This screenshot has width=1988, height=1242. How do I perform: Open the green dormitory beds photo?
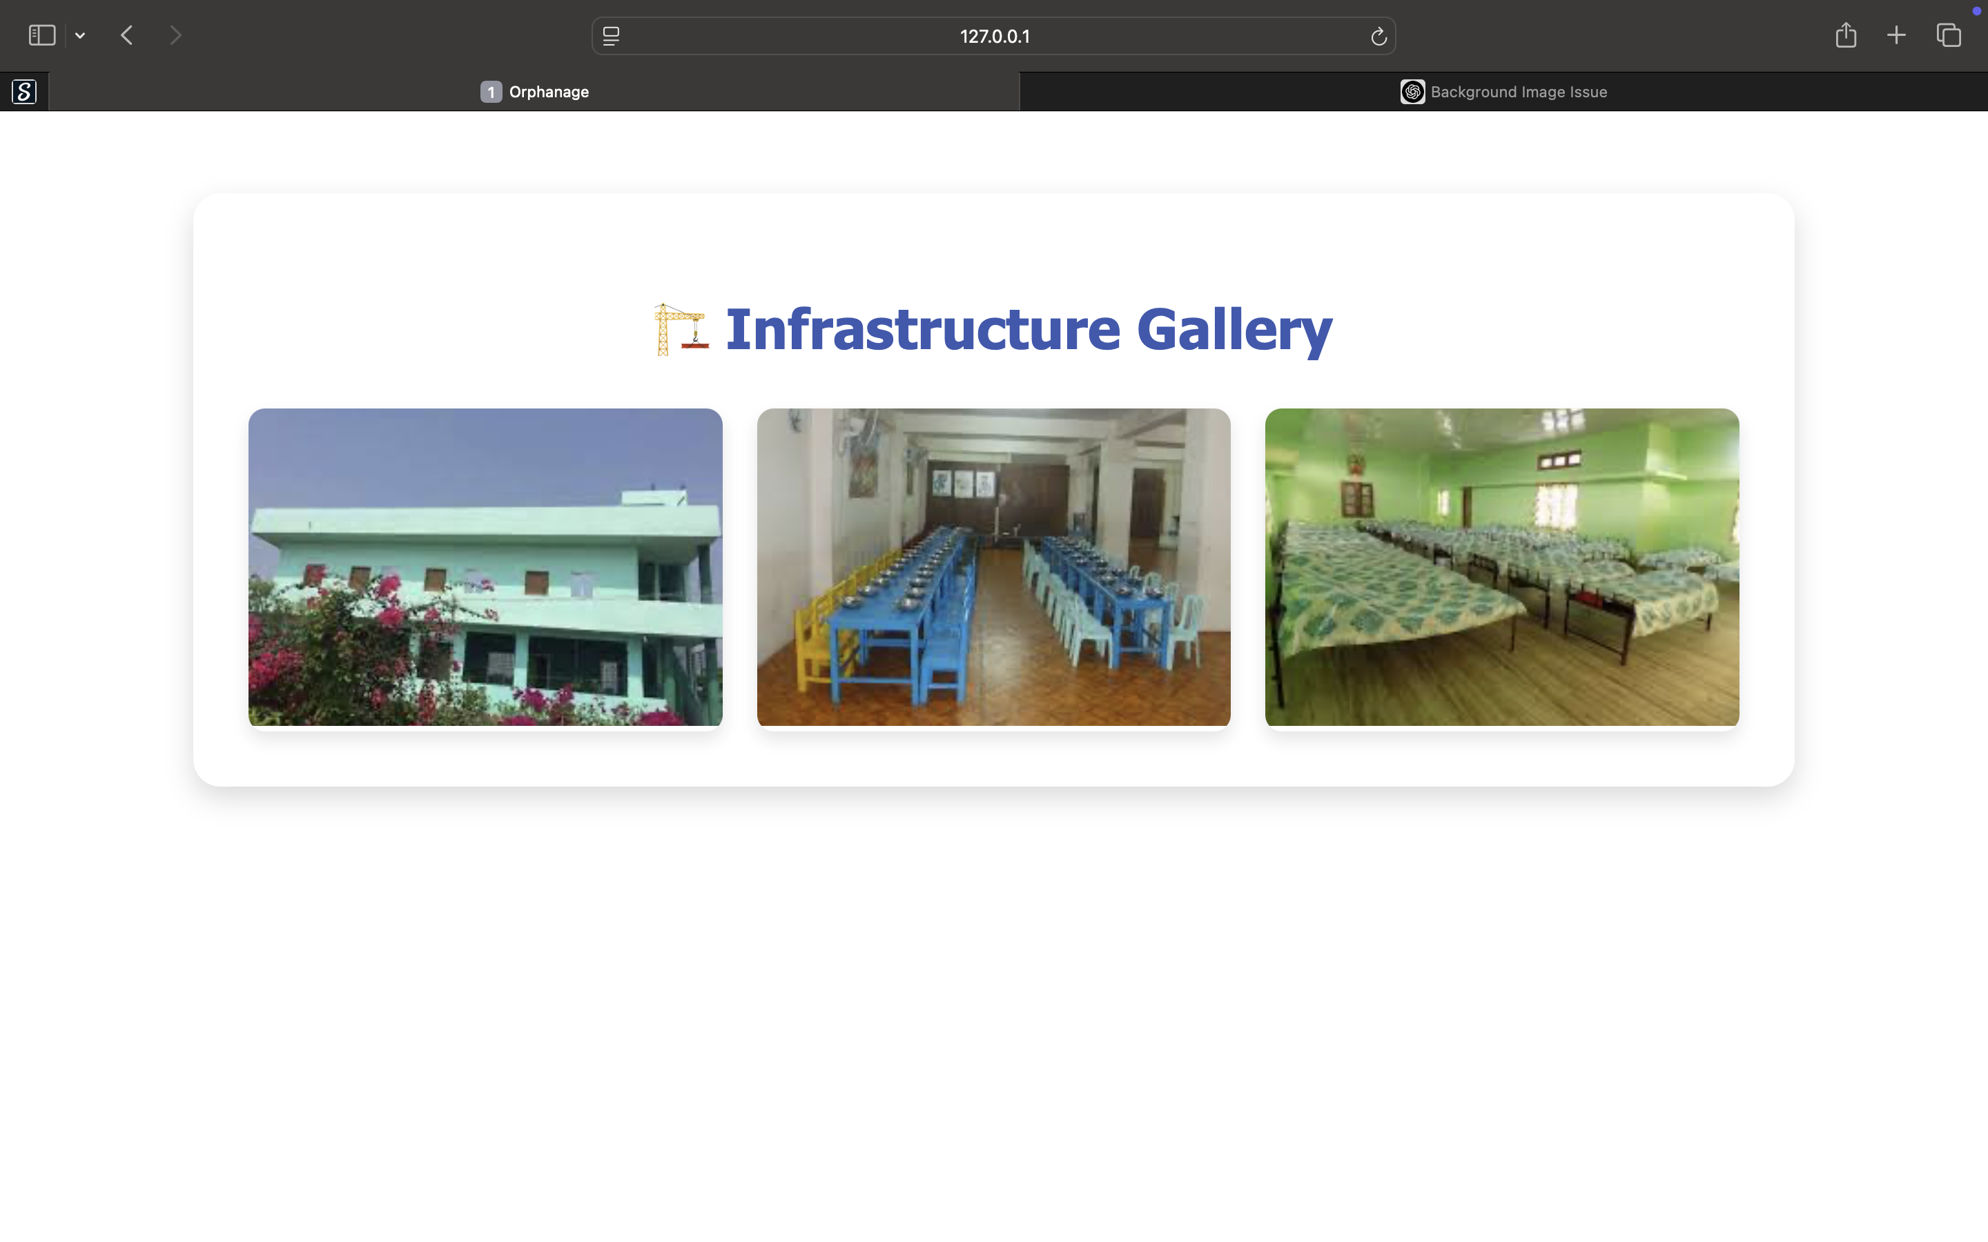click(x=1501, y=566)
